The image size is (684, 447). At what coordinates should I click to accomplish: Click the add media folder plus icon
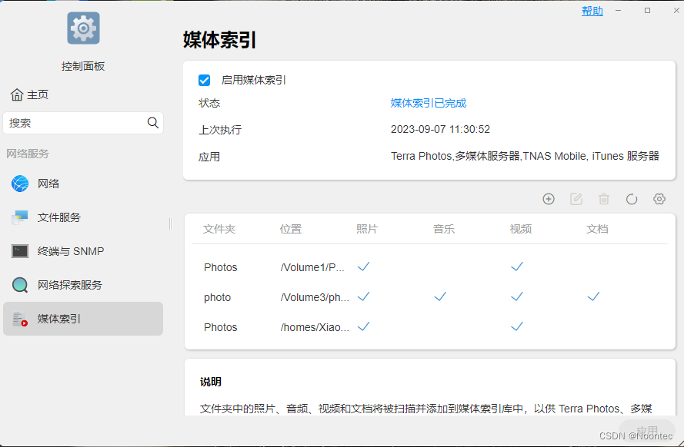[549, 199]
